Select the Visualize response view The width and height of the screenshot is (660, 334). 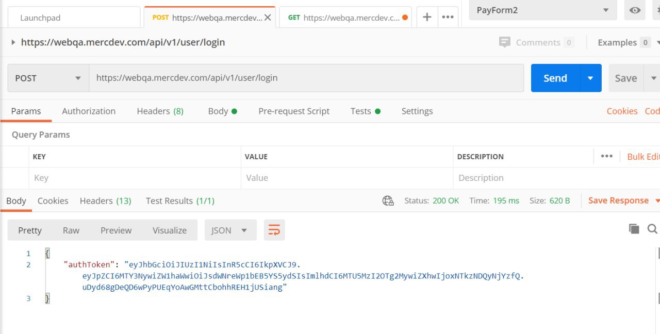pos(170,230)
